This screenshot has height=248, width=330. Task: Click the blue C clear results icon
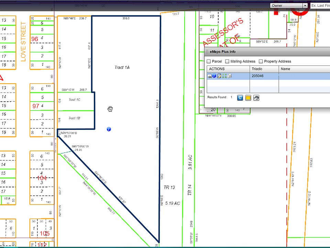click(x=240, y=97)
